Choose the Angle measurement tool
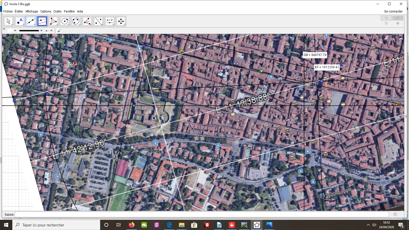The image size is (409, 230). coord(87,21)
